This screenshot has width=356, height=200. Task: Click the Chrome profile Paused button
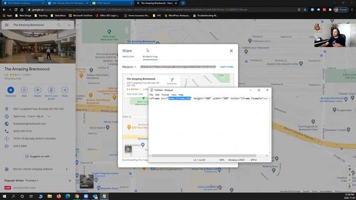click(341, 10)
